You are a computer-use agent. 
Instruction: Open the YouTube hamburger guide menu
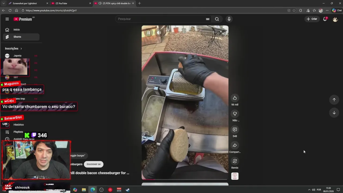point(7,19)
